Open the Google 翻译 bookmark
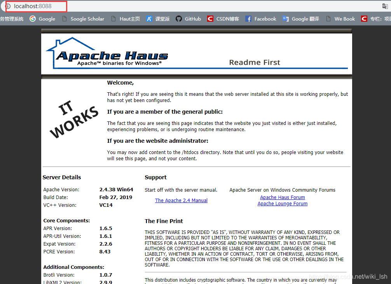This screenshot has height=284, width=391. [301, 19]
